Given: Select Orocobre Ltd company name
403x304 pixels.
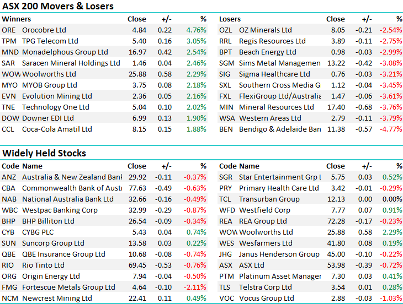Looking at the screenshot, I should [44, 30].
